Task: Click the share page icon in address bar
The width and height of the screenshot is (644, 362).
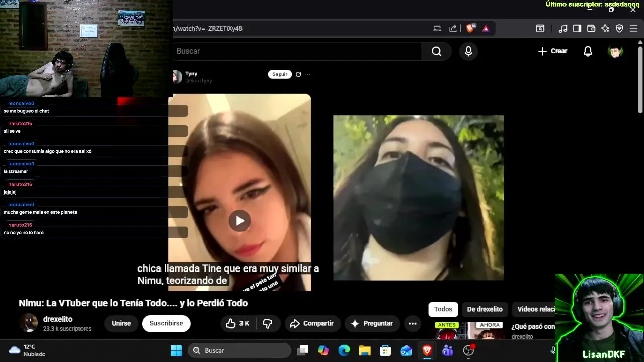Action: pos(453,29)
